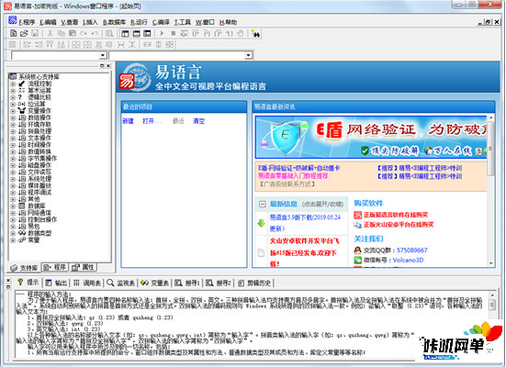Screen dimensions: 506x367
Task: Click the New file toolbar icon
Action: coord(13,33)
